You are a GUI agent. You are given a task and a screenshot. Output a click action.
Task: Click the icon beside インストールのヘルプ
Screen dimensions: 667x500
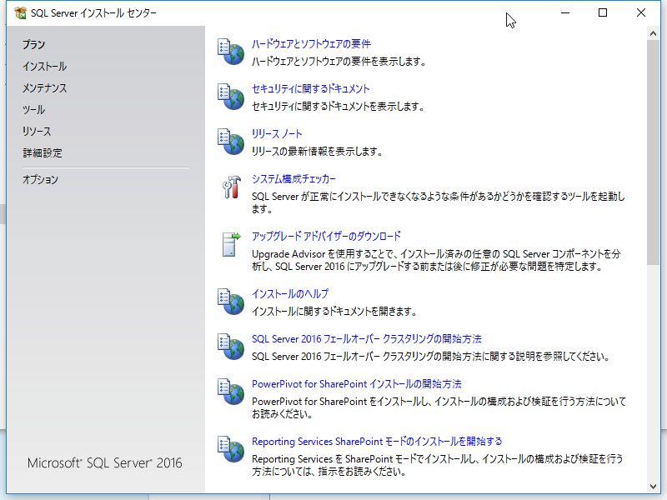point(231,302)
